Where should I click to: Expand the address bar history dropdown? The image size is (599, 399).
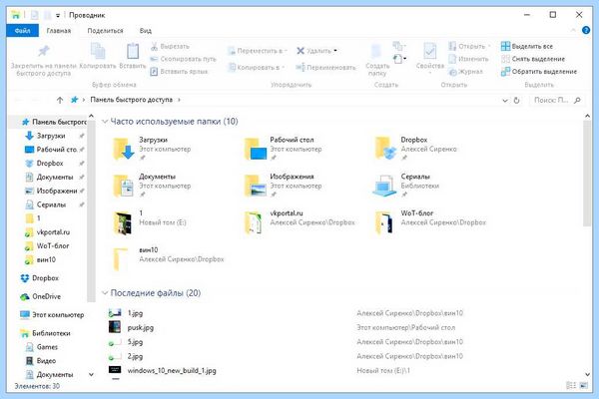(x=505, y=100)
